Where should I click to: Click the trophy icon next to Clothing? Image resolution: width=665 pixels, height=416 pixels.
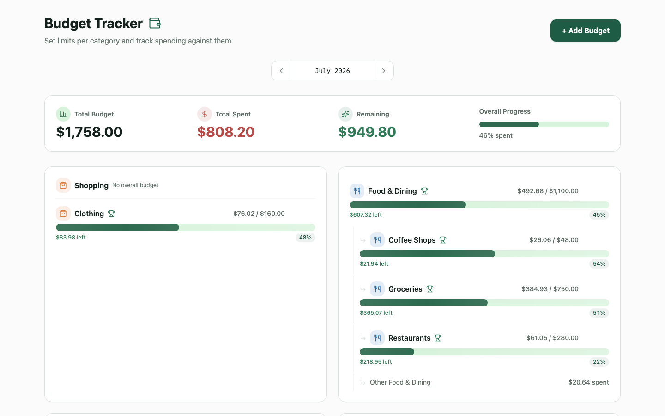click(111, 214)
